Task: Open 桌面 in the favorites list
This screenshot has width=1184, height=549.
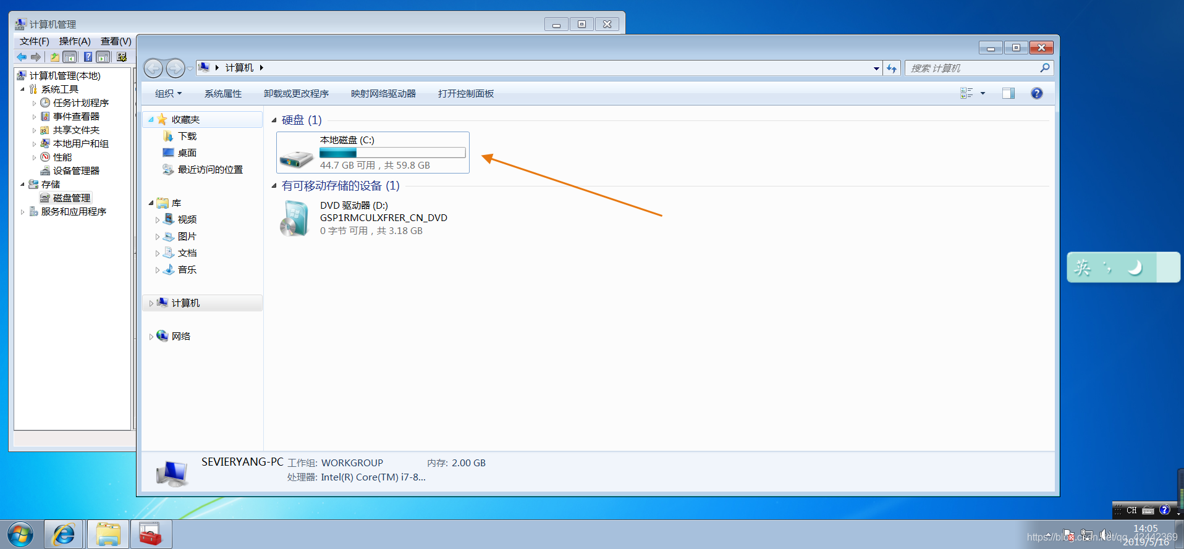Action: click(x=187, y=153)
